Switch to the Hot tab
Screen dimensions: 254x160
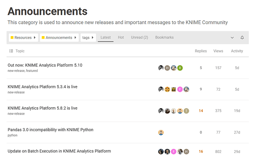(x=121, y=38)
